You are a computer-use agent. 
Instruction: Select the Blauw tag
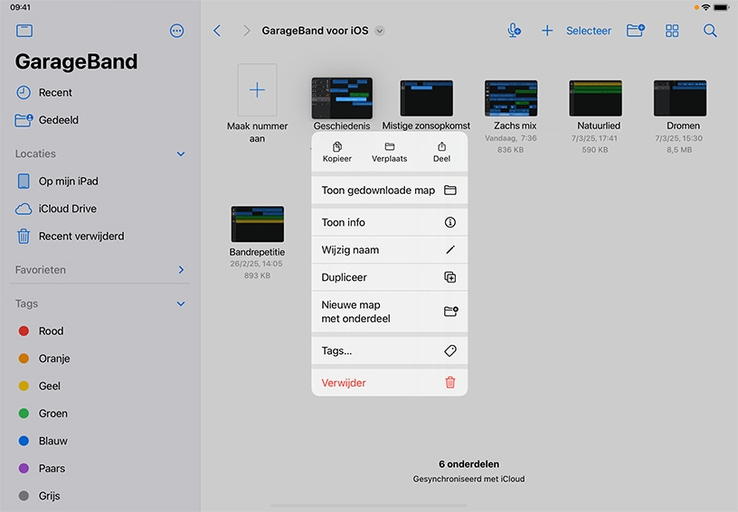(99, 441)
